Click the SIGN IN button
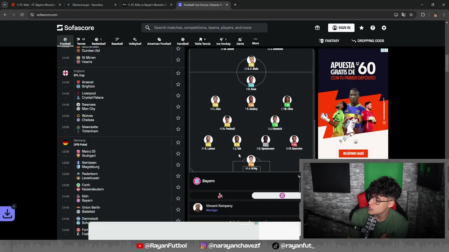The image size is (449, 252). point(341,28)
